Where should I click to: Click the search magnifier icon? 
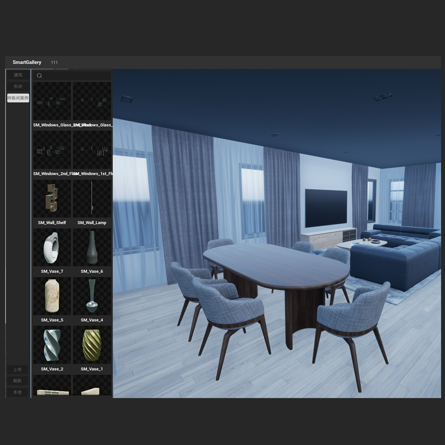point(40,76)
